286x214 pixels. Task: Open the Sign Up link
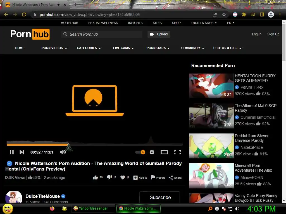click(273, 34)
